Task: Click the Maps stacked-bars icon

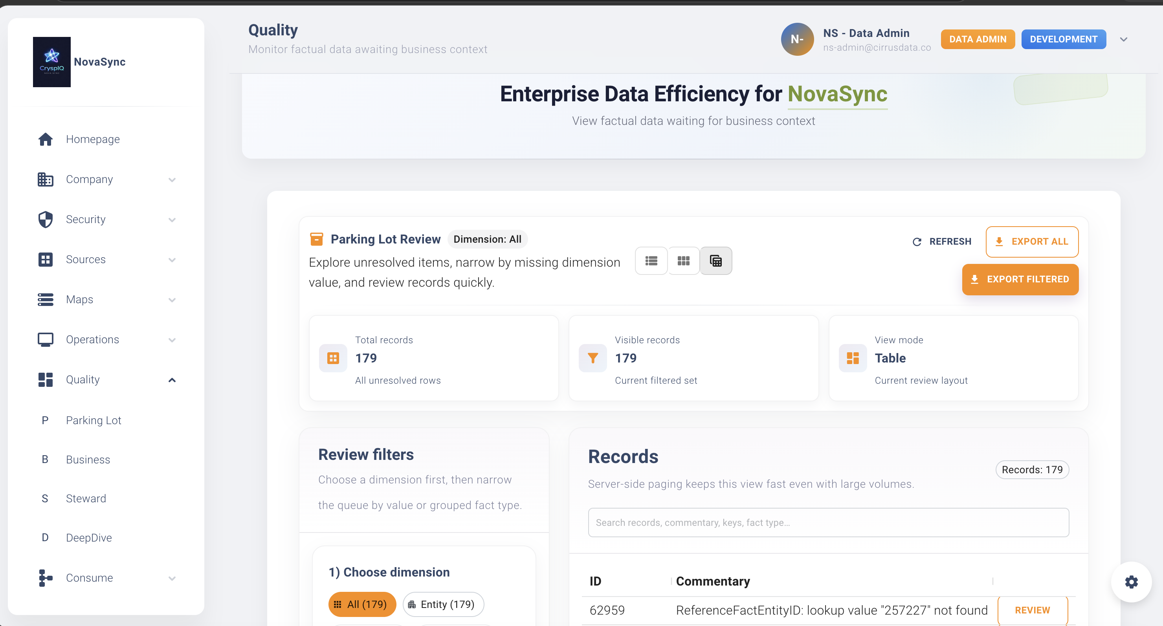Action: pyautogui.click(x=45, y=300)
